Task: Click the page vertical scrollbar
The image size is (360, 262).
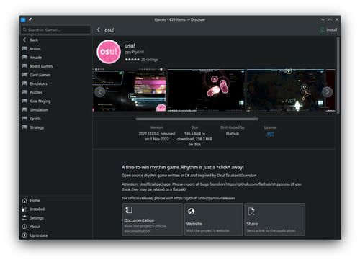Action: click(338, 76)
